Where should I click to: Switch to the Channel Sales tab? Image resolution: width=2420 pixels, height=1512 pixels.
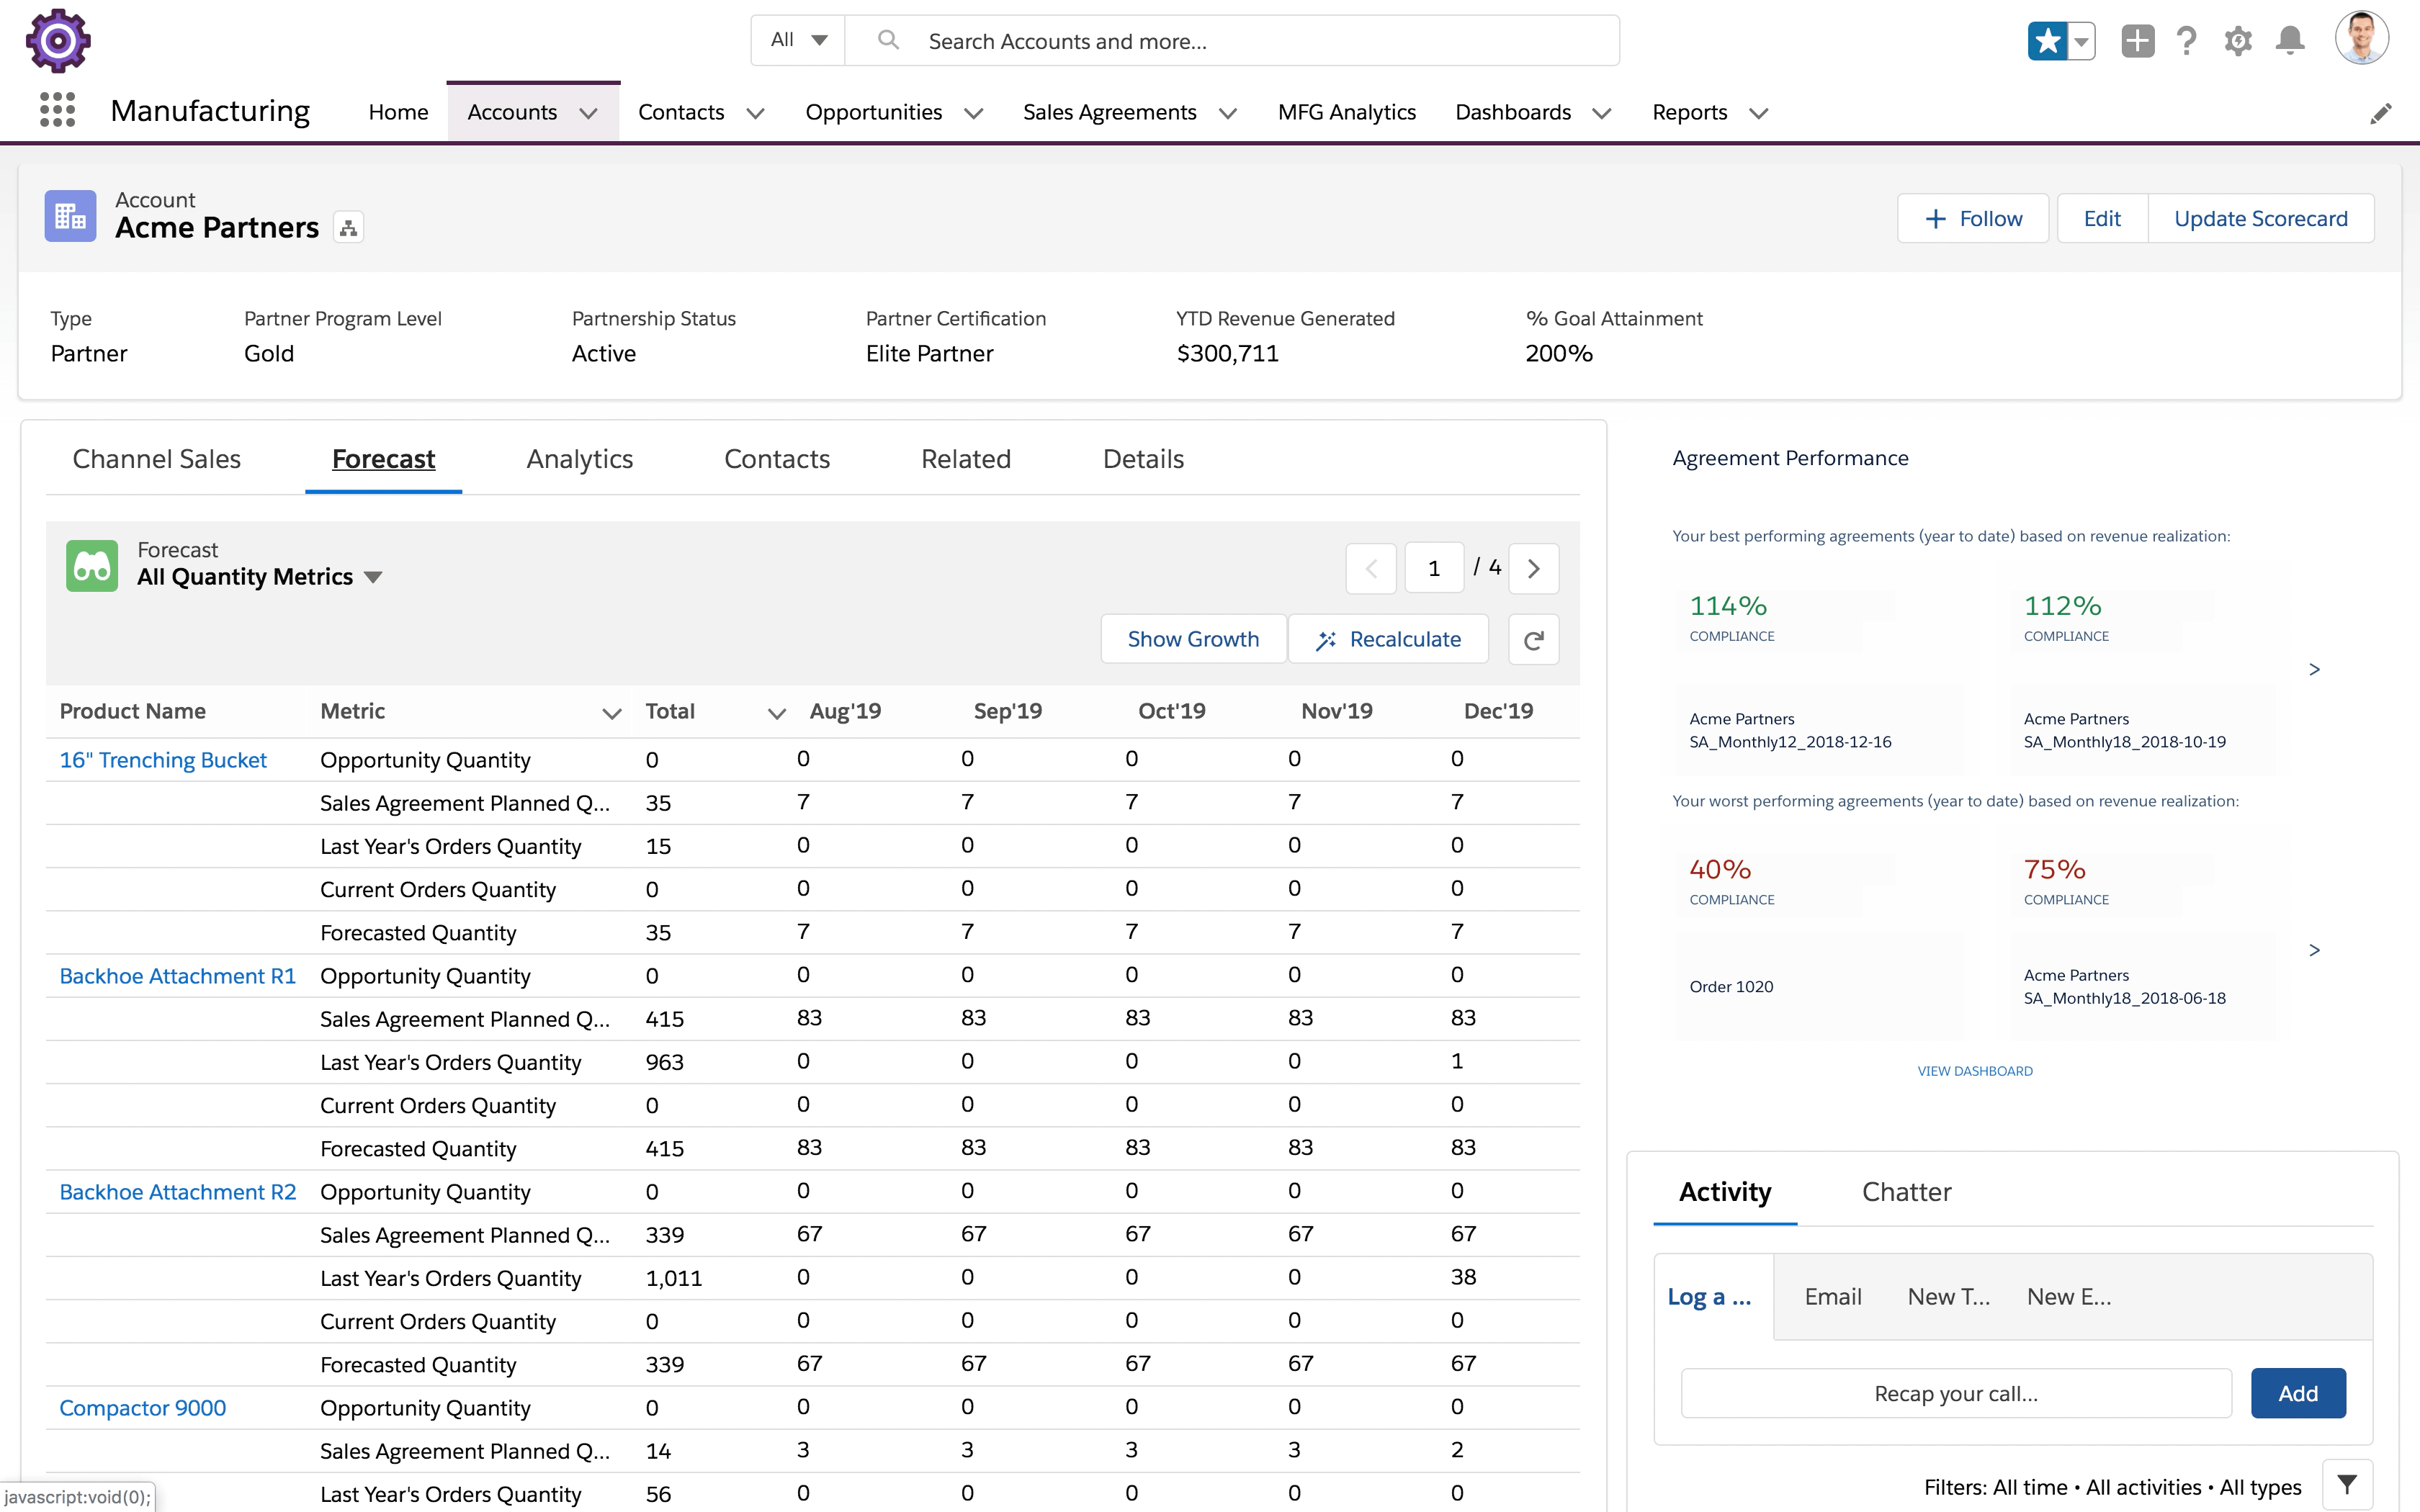click(157, 459)
